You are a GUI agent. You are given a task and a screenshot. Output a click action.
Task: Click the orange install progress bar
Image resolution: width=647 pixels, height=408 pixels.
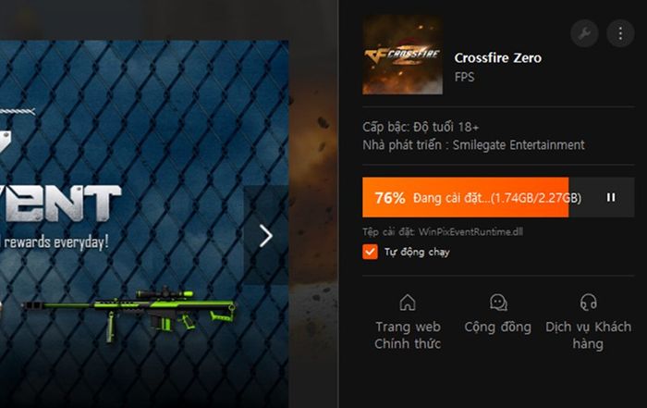pos(498,197)
